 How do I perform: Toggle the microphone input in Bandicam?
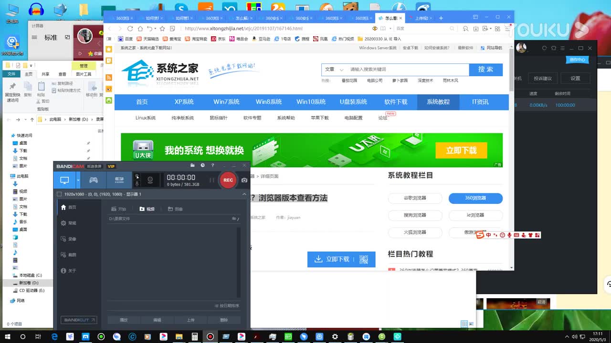click(137, 184)
